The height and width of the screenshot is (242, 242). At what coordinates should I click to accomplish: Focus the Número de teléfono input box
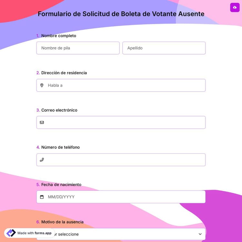124,160
